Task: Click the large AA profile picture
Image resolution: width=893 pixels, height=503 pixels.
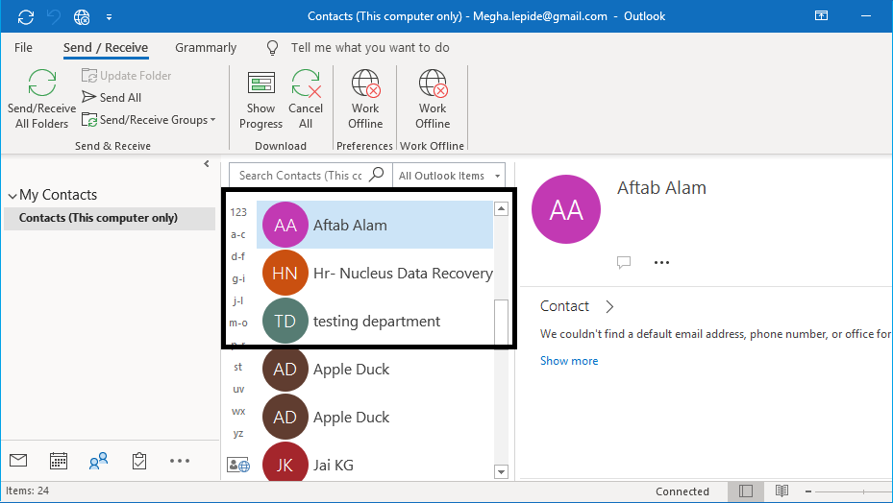Action: pyautogui.click(x=566, y=209)
